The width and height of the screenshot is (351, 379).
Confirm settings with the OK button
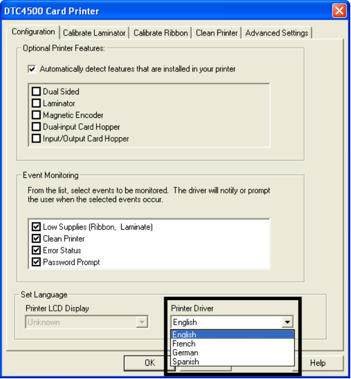pyautogui.click(x=149, y=363)
